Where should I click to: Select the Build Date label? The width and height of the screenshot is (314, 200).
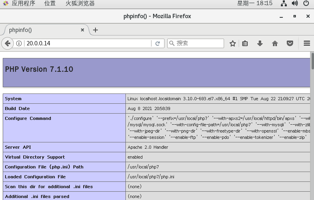(17, 108)
